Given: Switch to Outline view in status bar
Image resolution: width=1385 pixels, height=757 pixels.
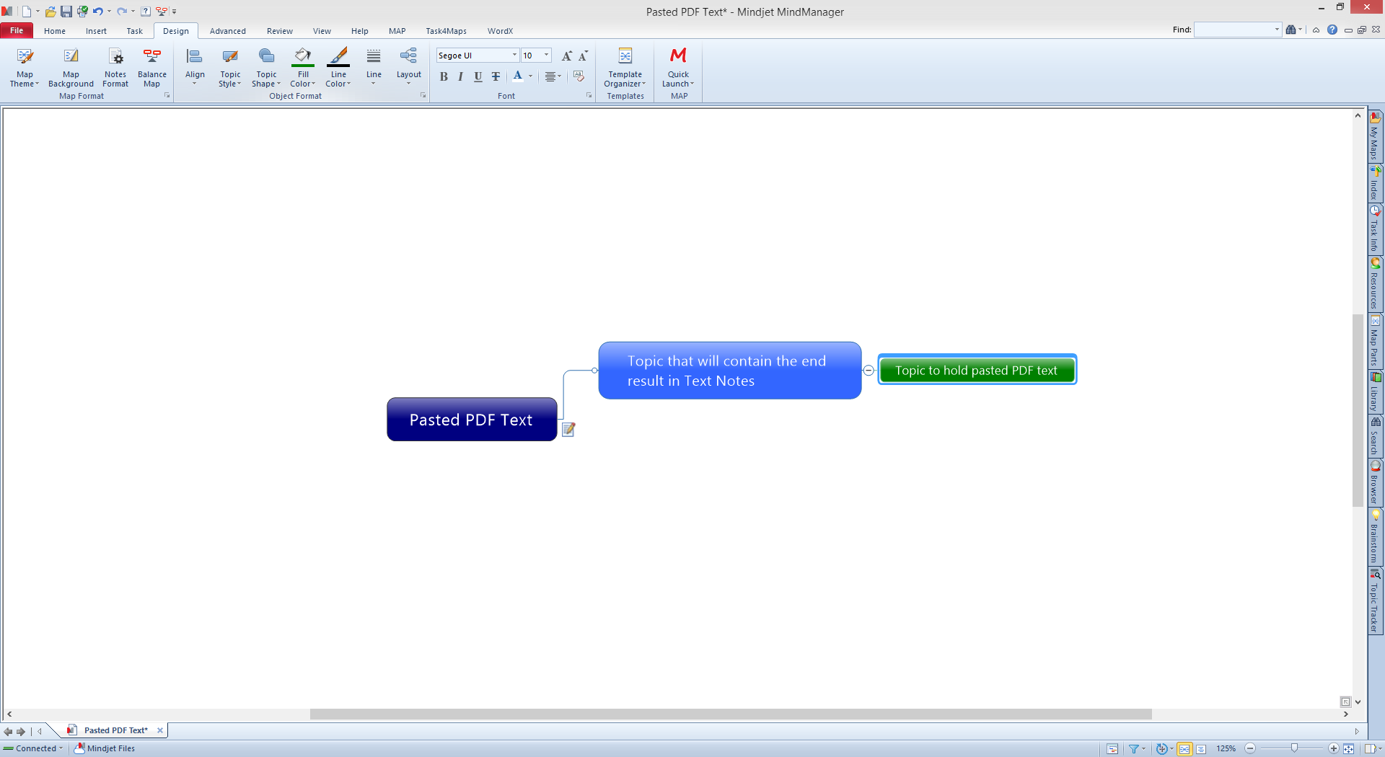Looking at the screenshot, I should 1201,749.
